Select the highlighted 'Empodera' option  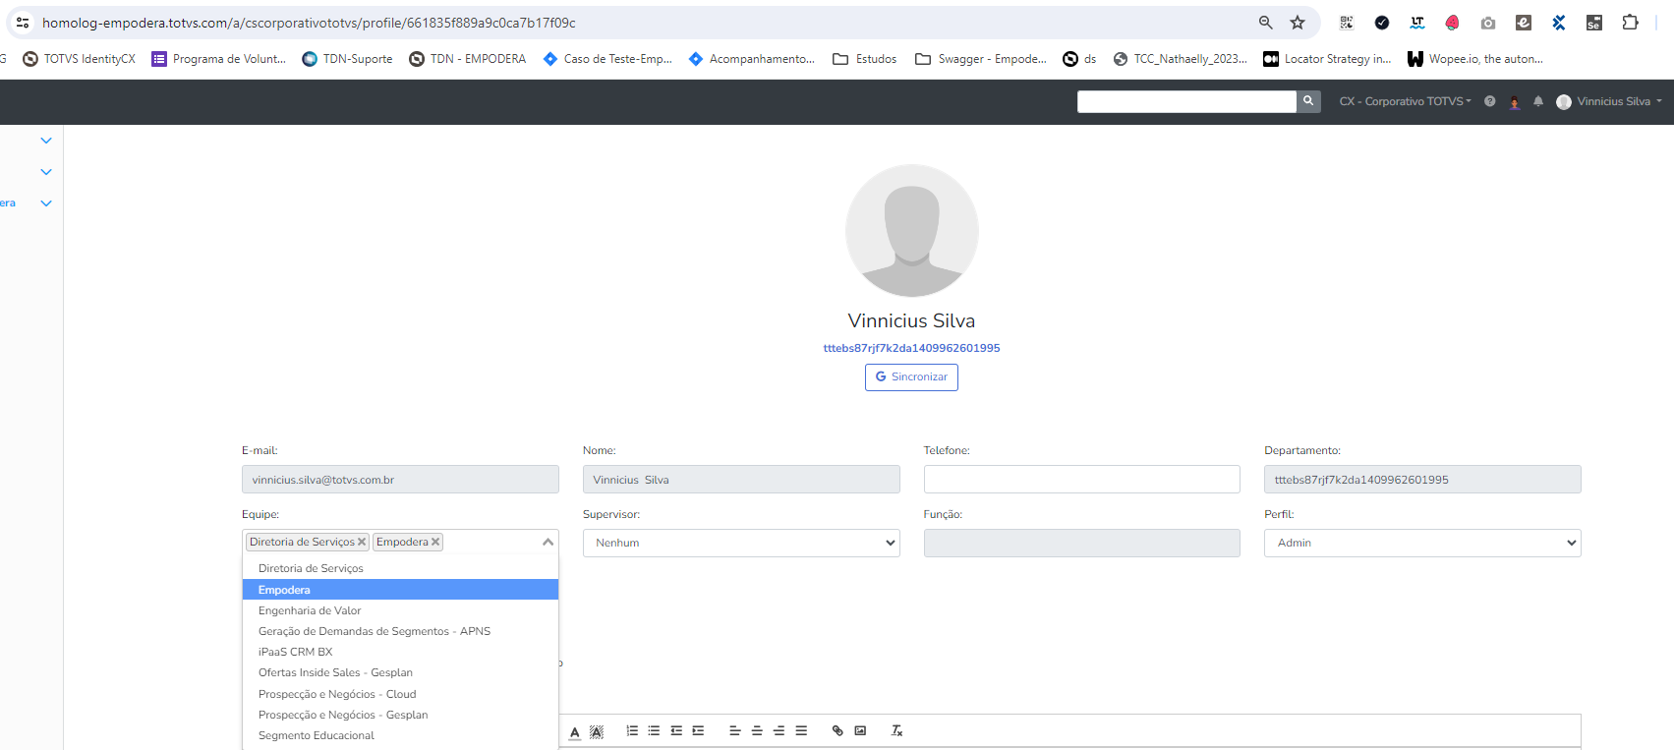400,590
